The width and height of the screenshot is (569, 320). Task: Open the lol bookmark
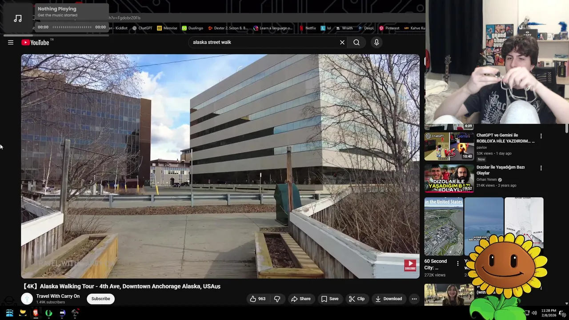326,28
